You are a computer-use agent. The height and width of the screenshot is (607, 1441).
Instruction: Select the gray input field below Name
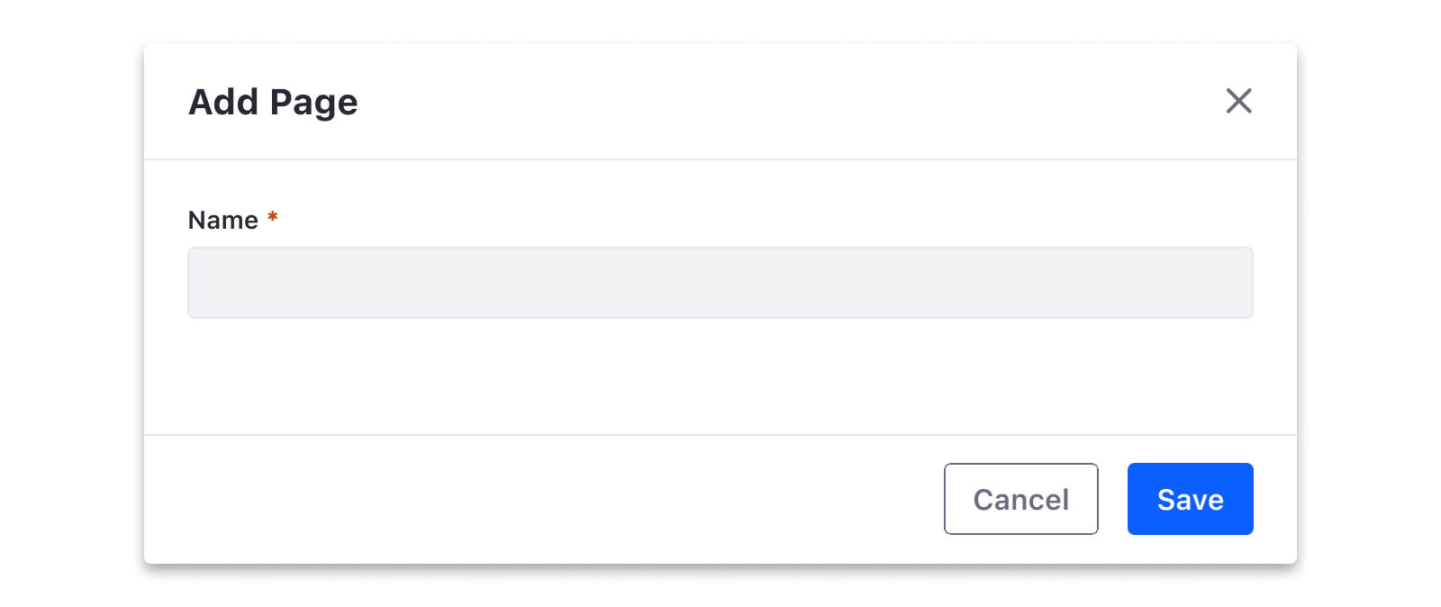coord(720,283)
